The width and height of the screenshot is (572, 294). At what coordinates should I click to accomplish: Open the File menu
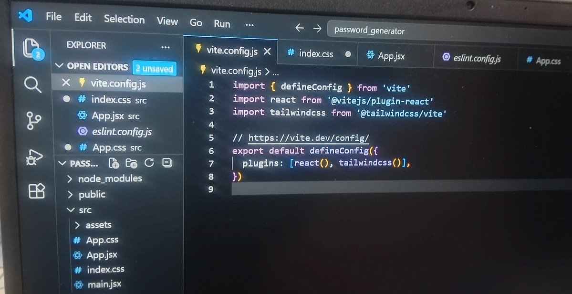tap(53, 17)
